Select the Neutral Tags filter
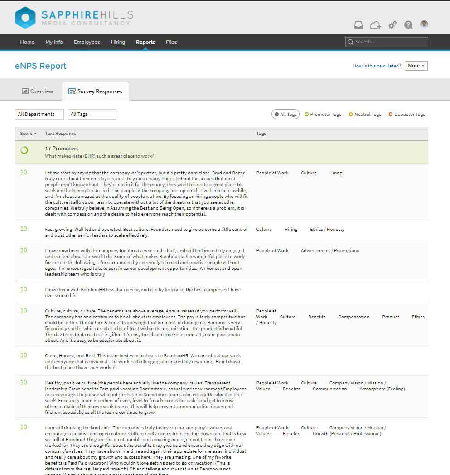The width and height of the screenshot is (450, 475). pos(365,114)
